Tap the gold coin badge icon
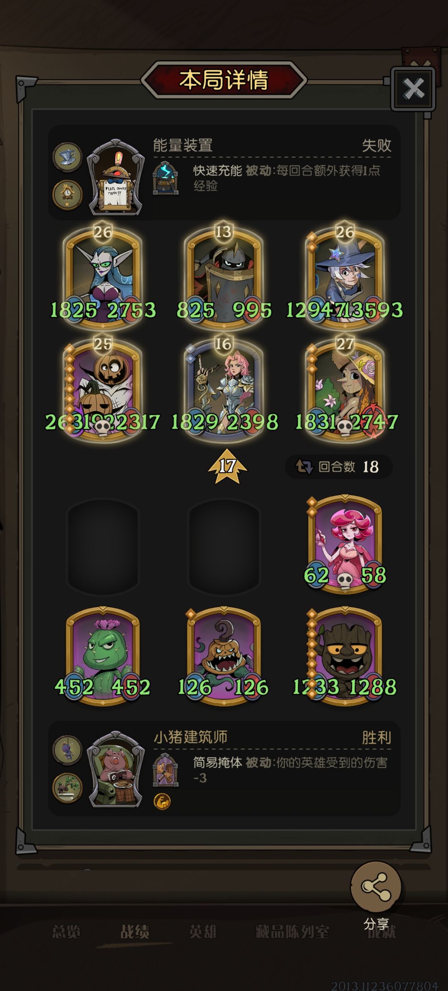 [x=162, y=802]
